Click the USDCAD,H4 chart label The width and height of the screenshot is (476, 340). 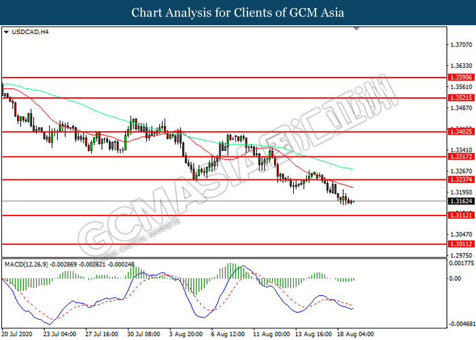coord(30,32)
